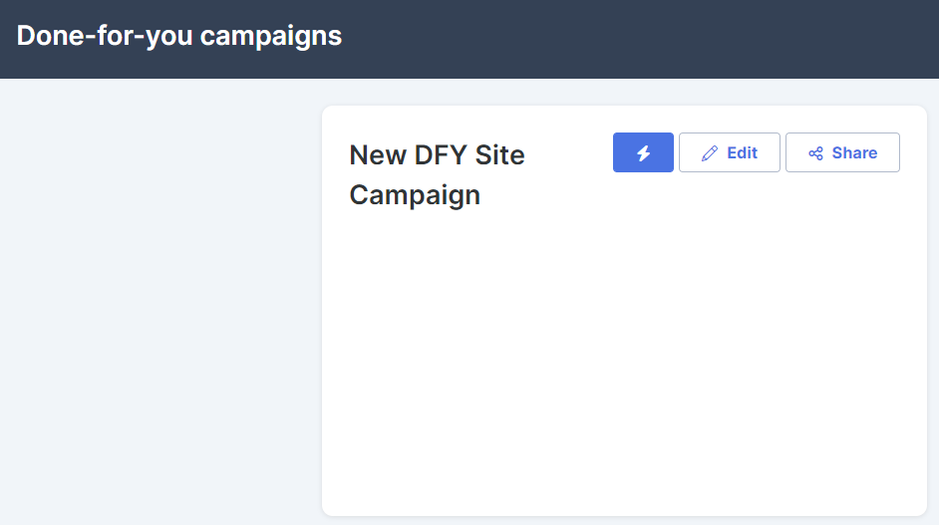The image size is (939, 525).
Task: Click the blue lightning bolt button
Action: point(643,152)
